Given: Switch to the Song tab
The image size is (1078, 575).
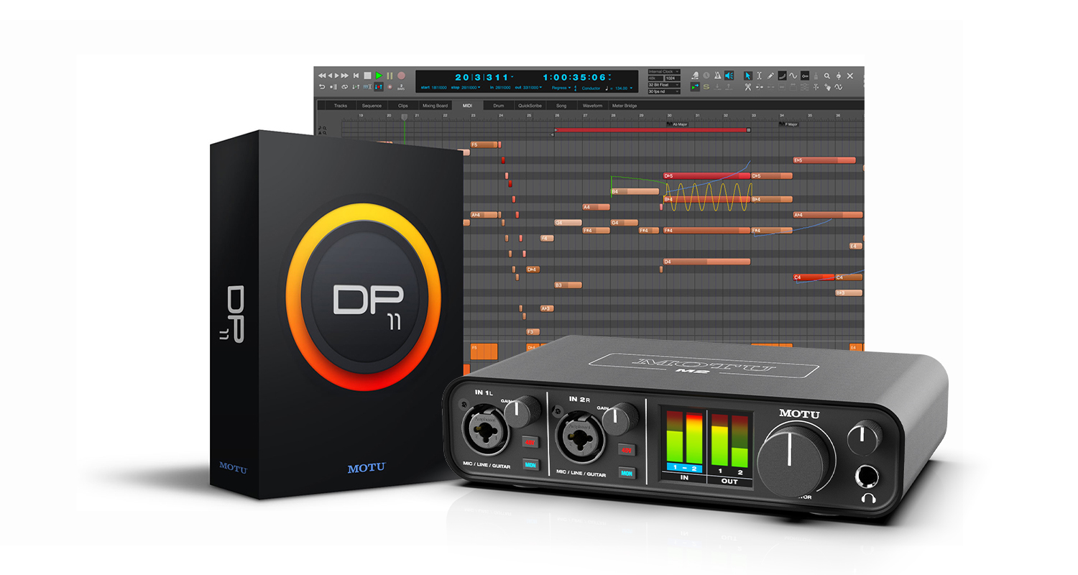Looking at the screenshot, I should click(561, 106).
